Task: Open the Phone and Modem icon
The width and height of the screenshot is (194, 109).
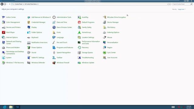Action: [x=3, y=48]
